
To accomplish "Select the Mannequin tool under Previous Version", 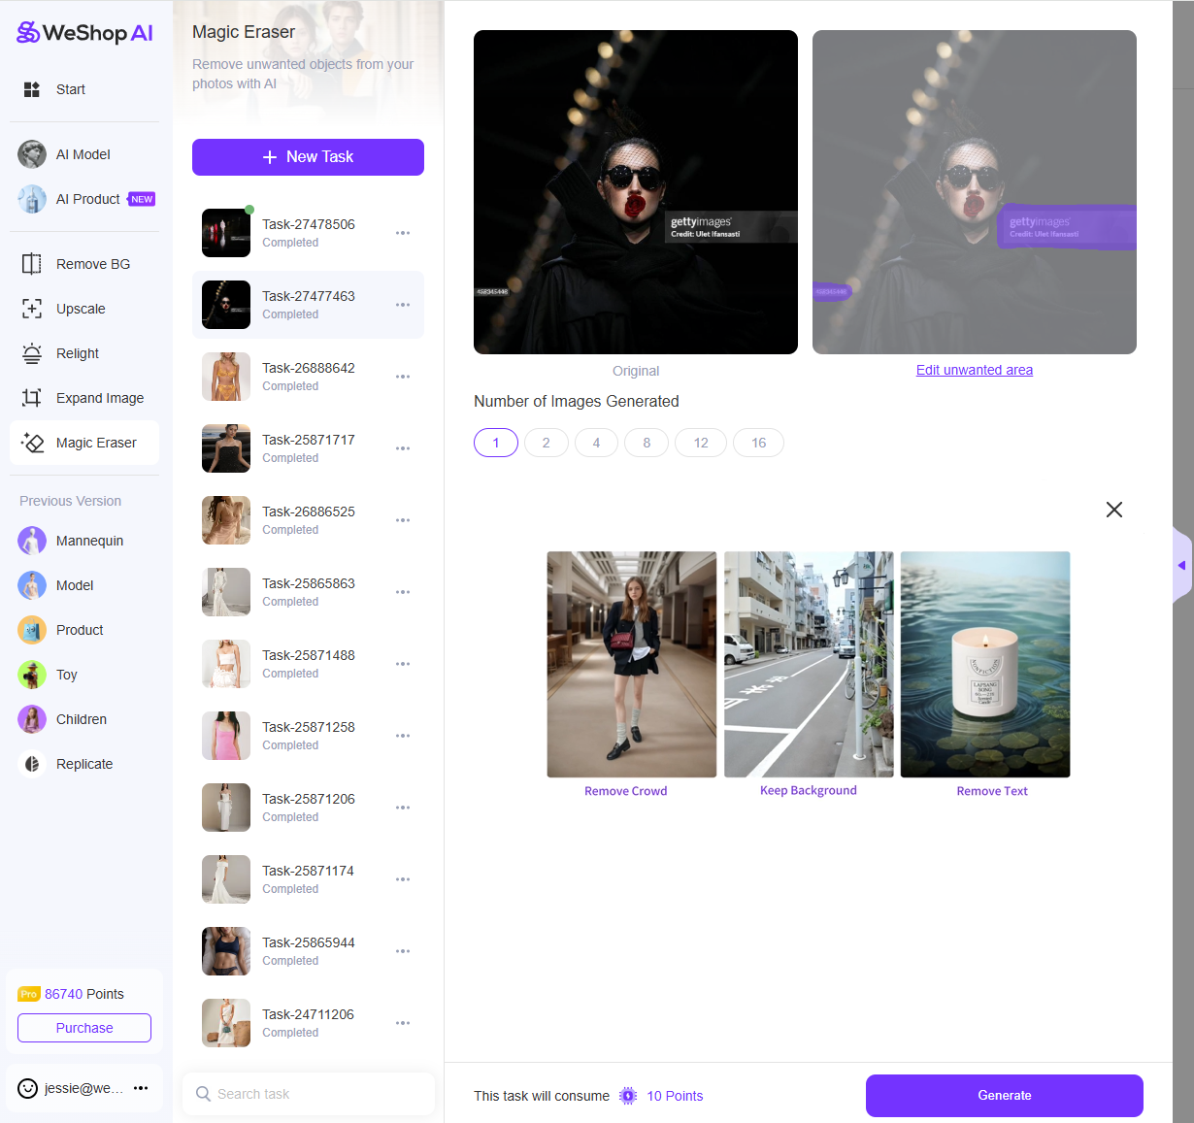I will [x=88, y=541].
